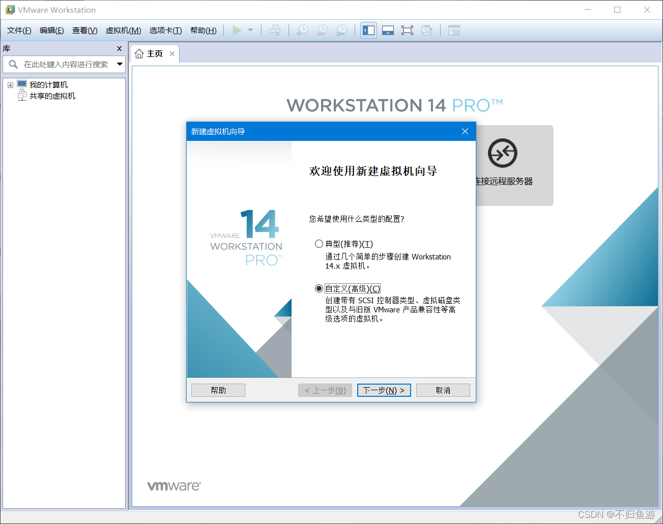Image resolution: width=663 pixels, height=524 pixels.
Task: Open the library search filter dropdown
Action: (120, 64)
